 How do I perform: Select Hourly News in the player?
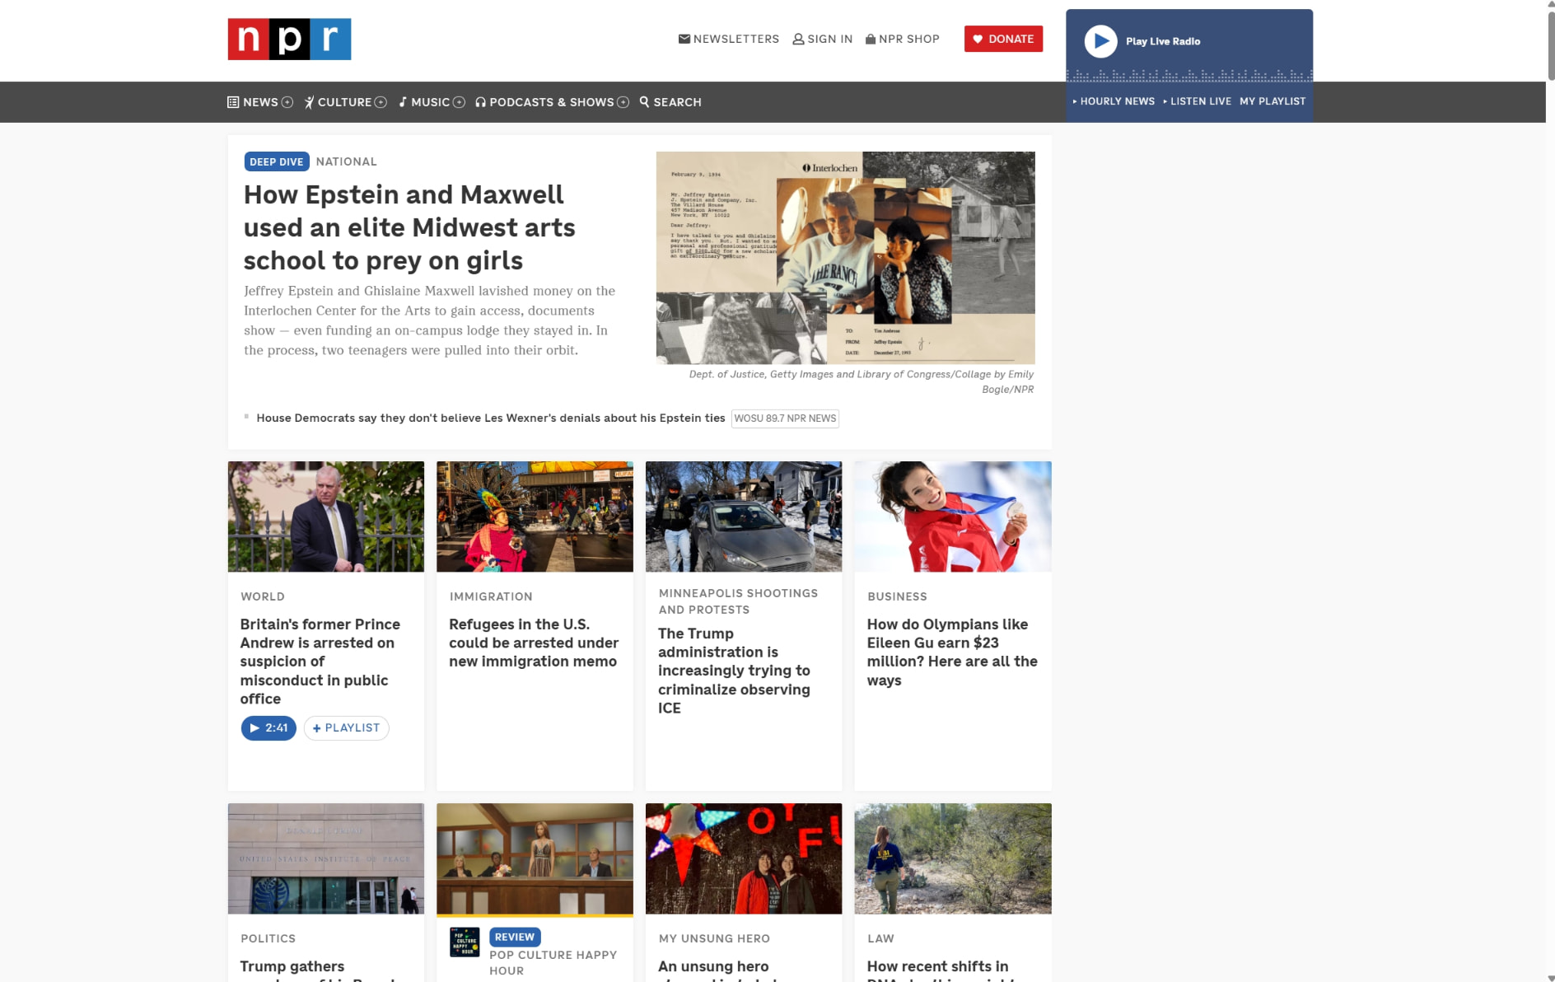(x=1117, y=101)
